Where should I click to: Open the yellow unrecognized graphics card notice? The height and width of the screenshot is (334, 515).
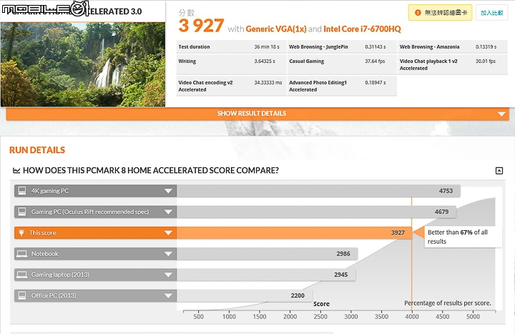pyautogui.click(x=440, y=13)
